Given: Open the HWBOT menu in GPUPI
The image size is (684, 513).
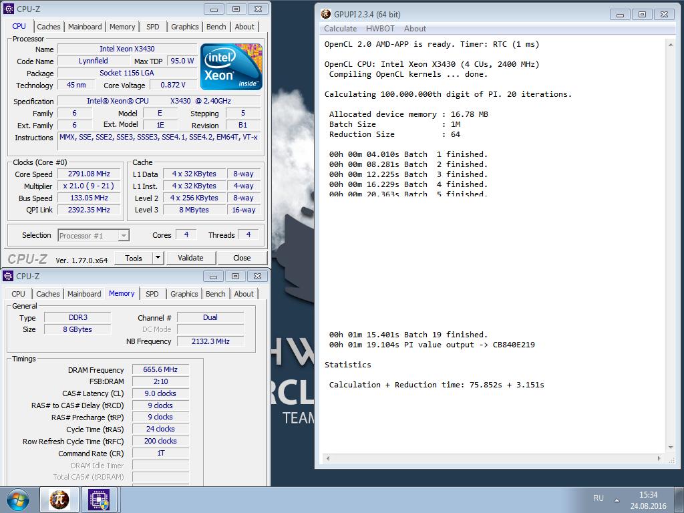Looking at the screenshot, I should [x=380, y=28].
